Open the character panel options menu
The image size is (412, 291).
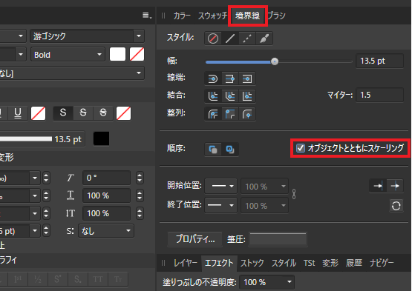pos(147,16)
